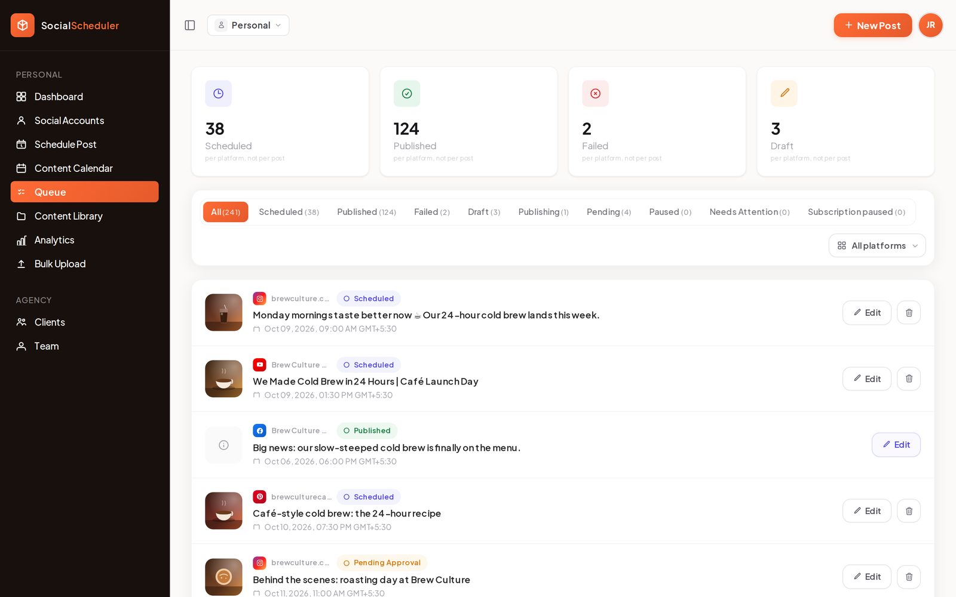Open Bulk Upload page

pos(84,264)
